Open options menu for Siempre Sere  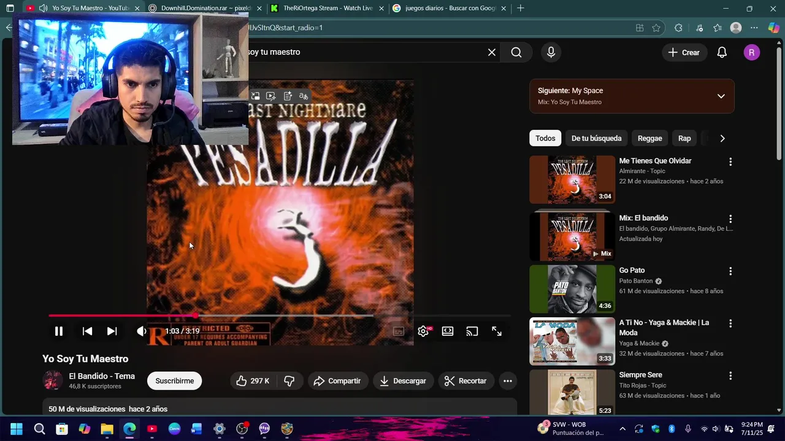(730, 376)
